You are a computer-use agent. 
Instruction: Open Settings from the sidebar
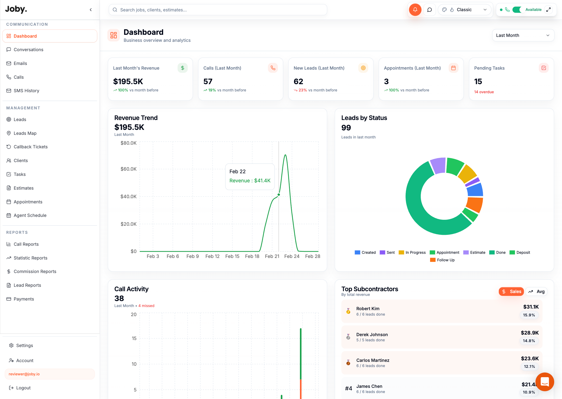[50, 345]
